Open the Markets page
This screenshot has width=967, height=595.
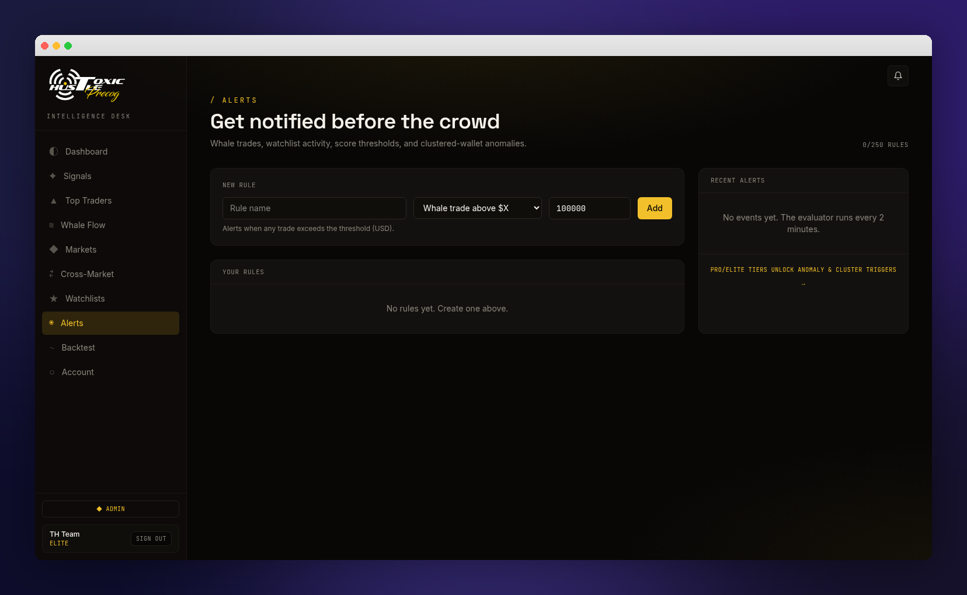[x=110, y=250]
